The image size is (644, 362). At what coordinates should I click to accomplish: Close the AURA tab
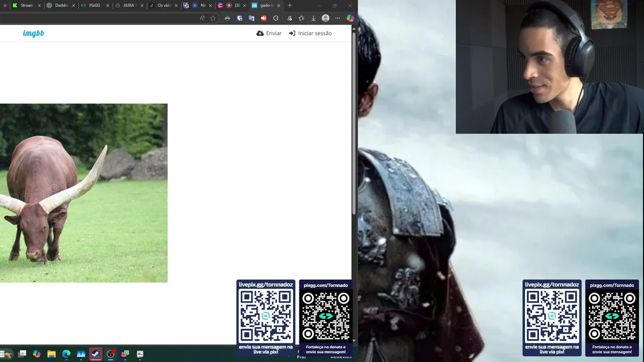point(142,6)
